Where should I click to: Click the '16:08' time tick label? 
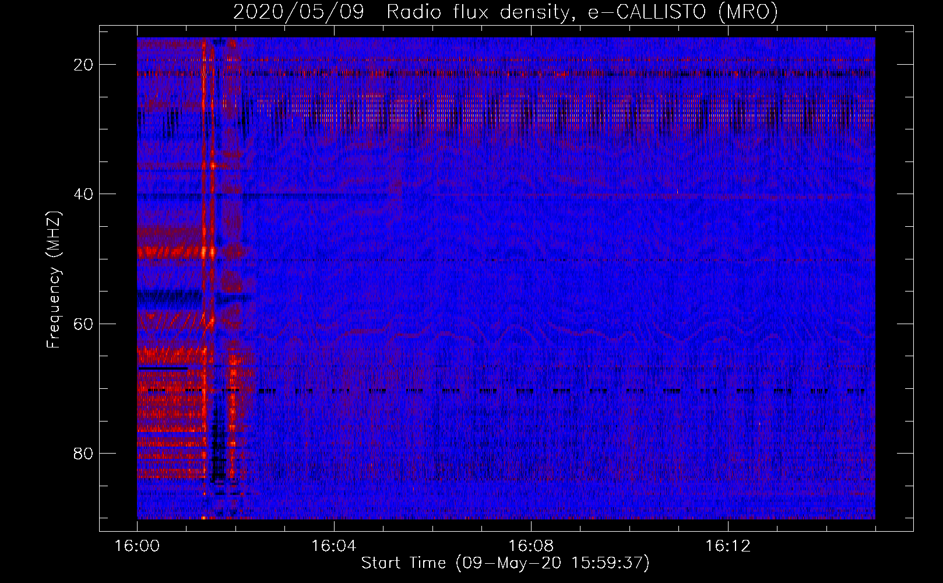click(530, 546)
